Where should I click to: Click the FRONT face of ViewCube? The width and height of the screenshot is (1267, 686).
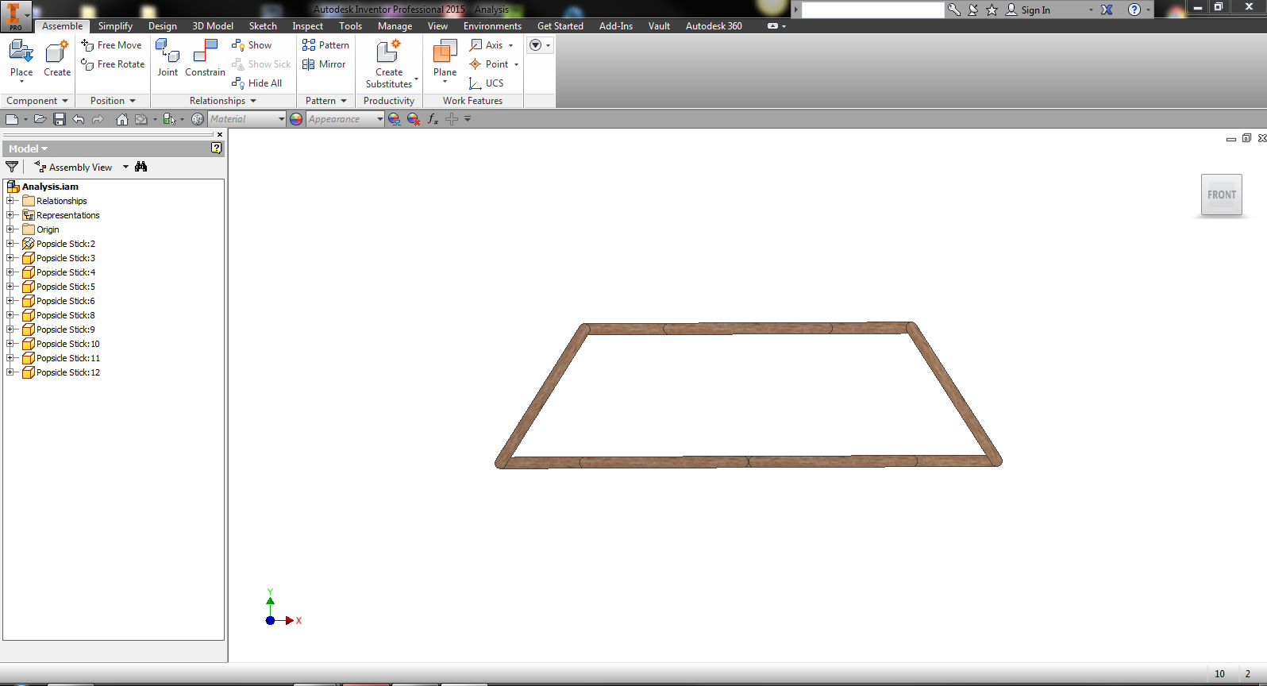[1222, 195]
